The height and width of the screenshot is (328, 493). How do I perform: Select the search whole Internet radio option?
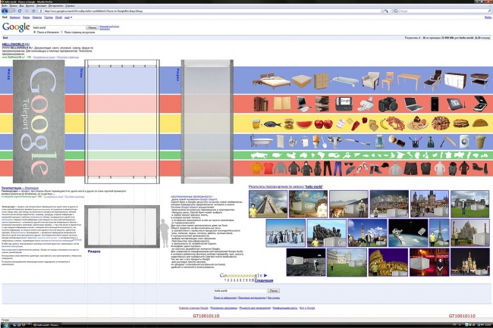35,32
